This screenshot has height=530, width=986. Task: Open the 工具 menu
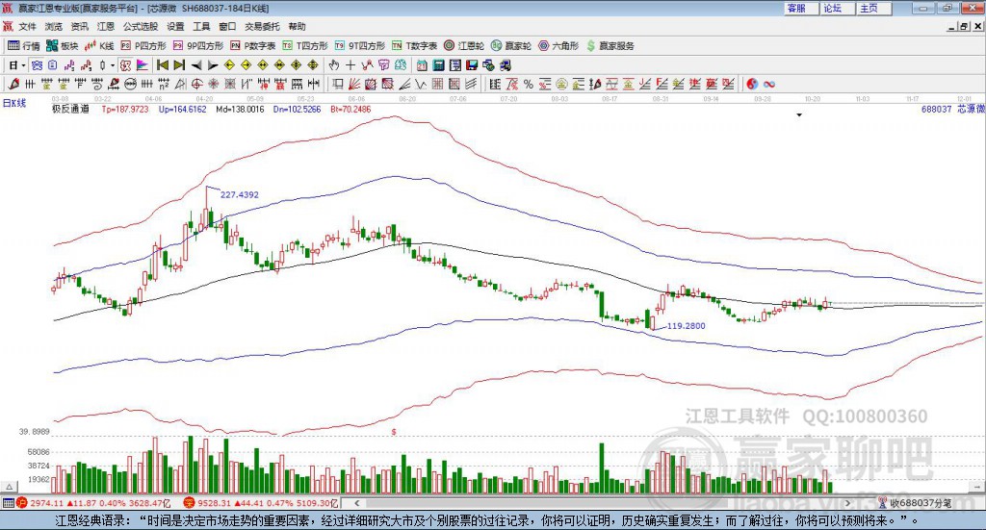(x=201, y=26)
